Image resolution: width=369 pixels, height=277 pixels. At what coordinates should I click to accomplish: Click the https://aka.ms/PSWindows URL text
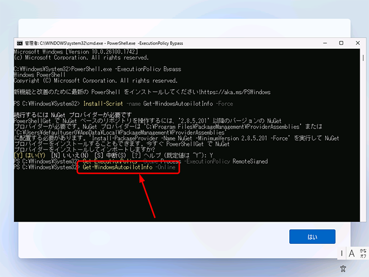[x=235, y=92]
